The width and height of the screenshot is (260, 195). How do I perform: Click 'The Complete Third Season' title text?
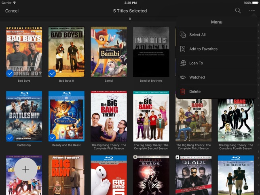(194, 147)
